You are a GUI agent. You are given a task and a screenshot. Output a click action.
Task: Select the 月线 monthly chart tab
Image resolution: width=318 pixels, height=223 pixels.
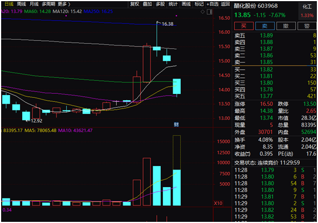34,4
